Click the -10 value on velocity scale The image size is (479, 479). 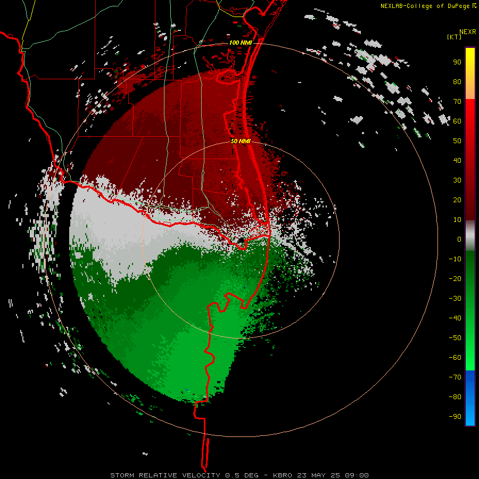[x=455, y=259]
